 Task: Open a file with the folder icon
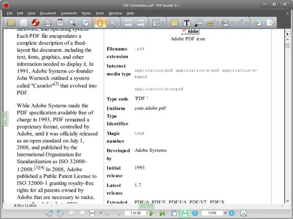click(x=11, y=23)
